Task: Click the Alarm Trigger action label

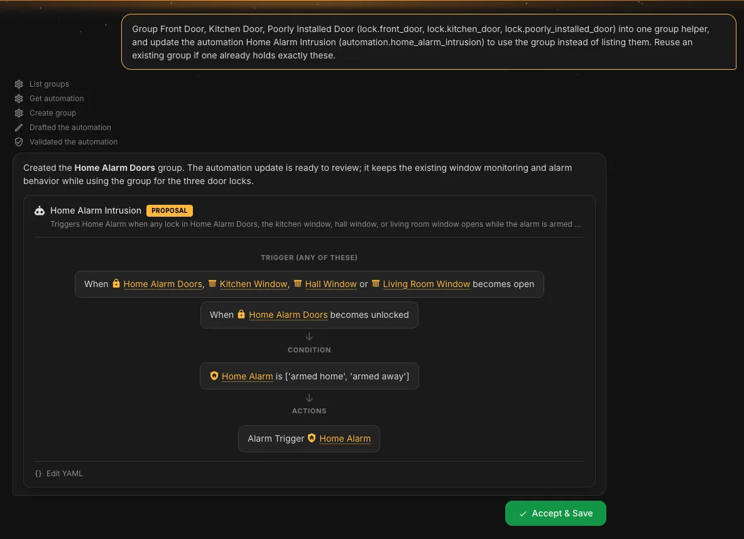Action: pos(276,439)
